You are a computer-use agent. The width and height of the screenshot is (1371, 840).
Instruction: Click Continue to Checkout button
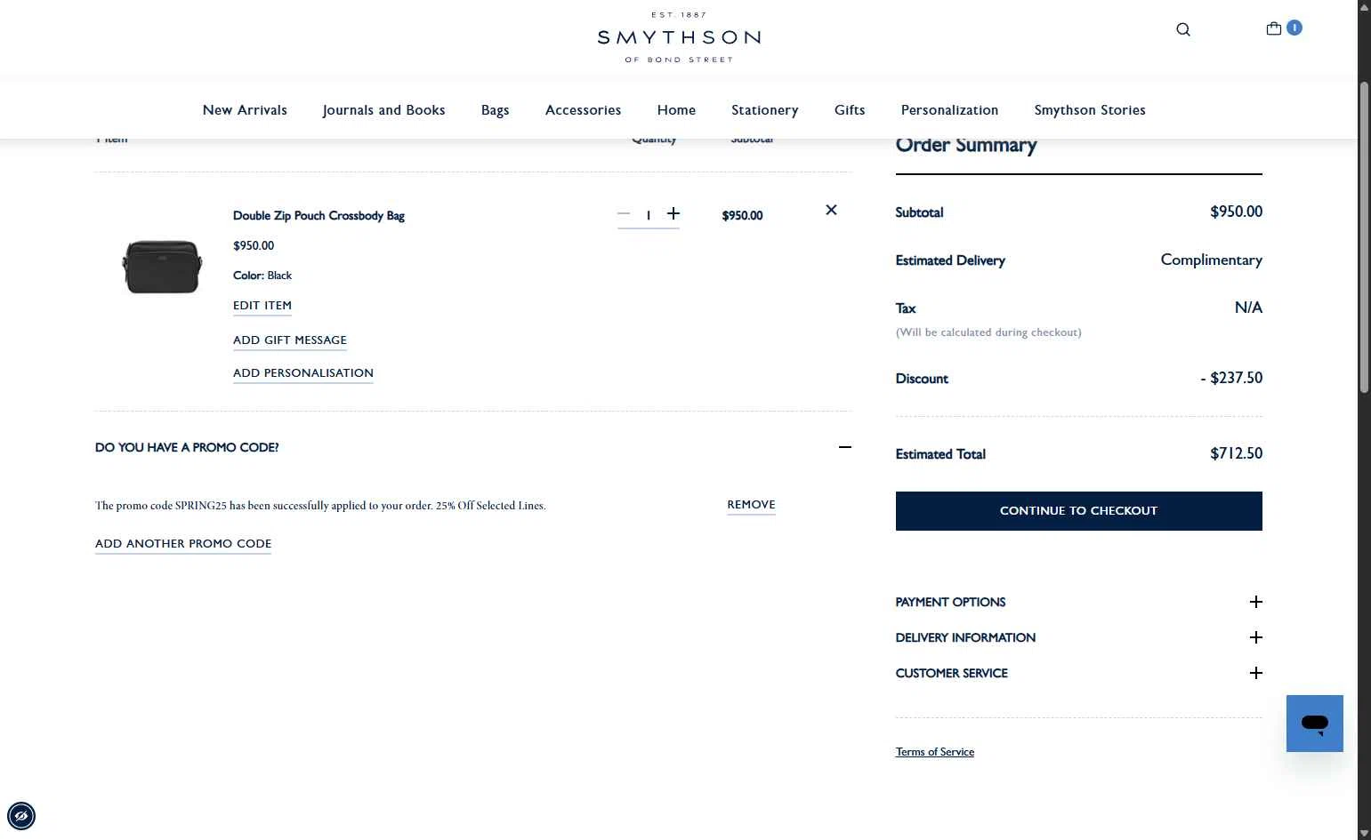1078,511
